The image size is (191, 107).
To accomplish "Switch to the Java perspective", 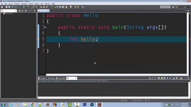I will point(187,7).
